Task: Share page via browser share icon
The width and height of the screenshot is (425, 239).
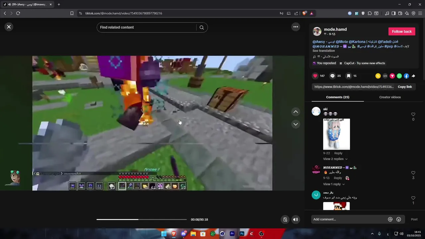Action: pos(296,13)
